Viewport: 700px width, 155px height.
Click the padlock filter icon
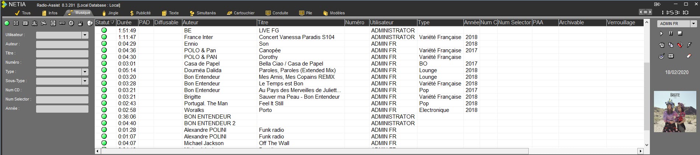80,23
